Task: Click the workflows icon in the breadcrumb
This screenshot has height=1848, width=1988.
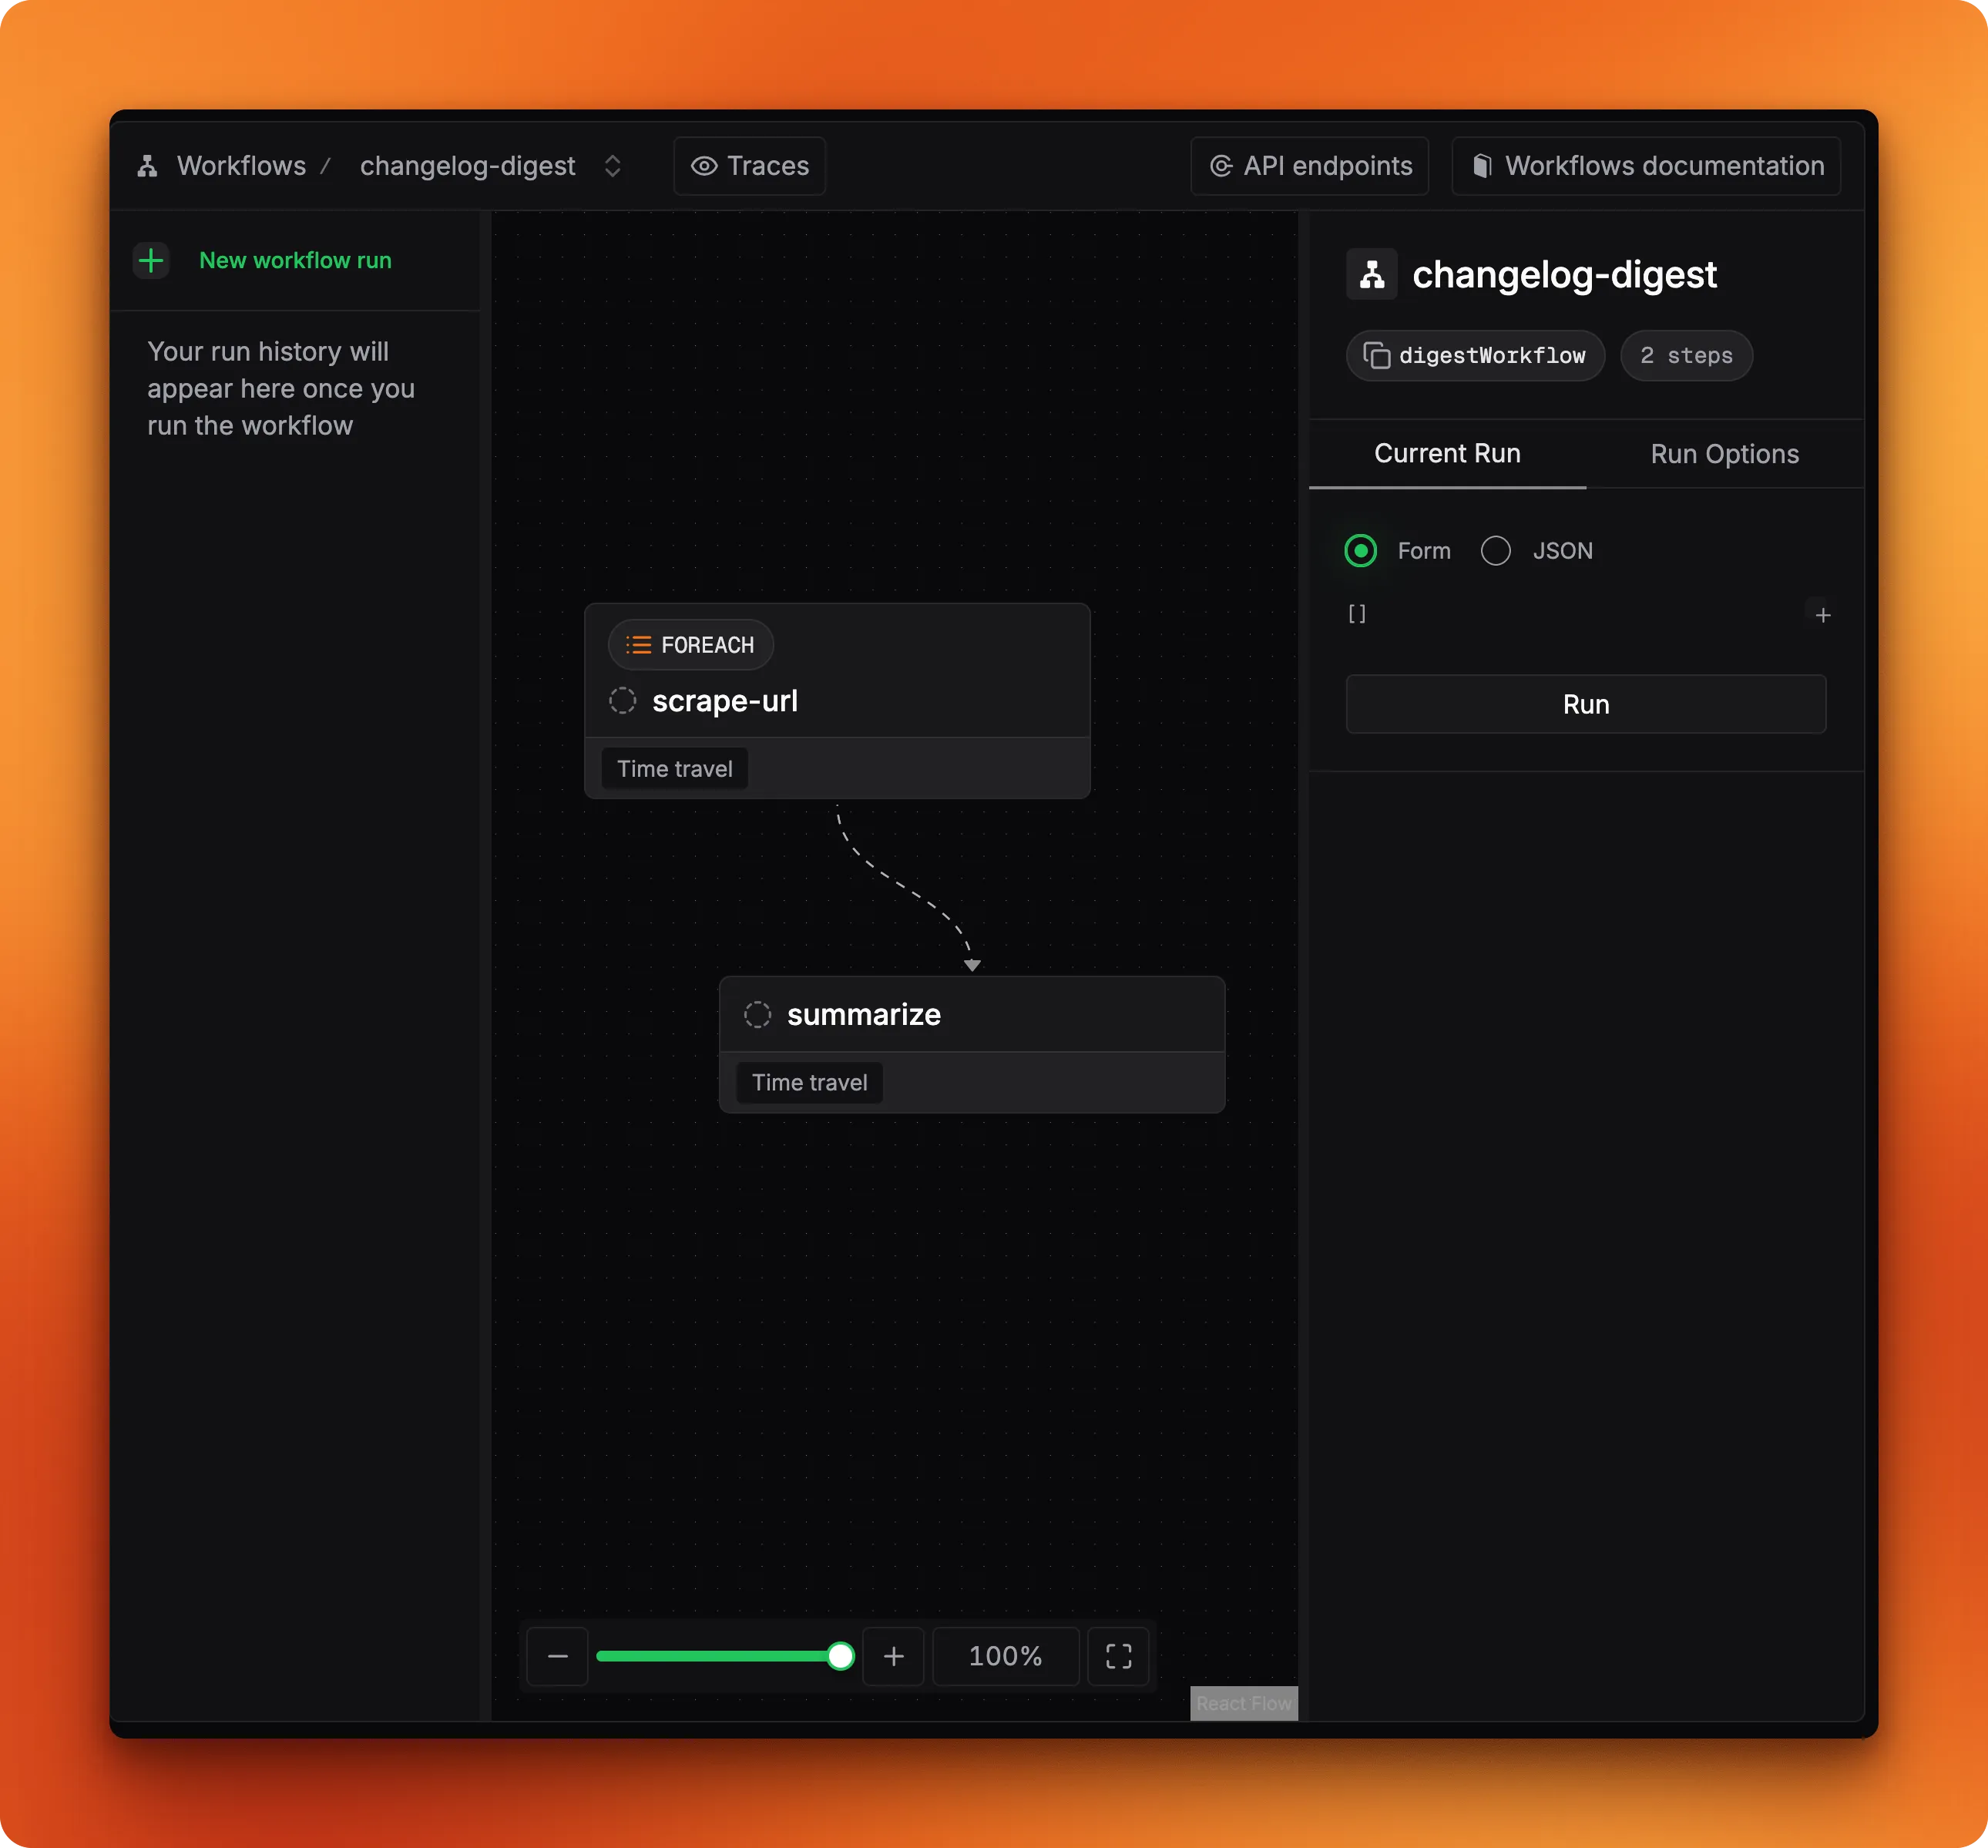Action: [x=148, y=166]
